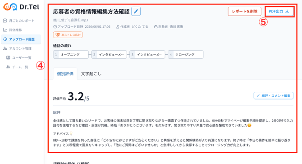Click the 通話の流れ heading
Viewport: 302px width, 164px height.
click(62, 46)
